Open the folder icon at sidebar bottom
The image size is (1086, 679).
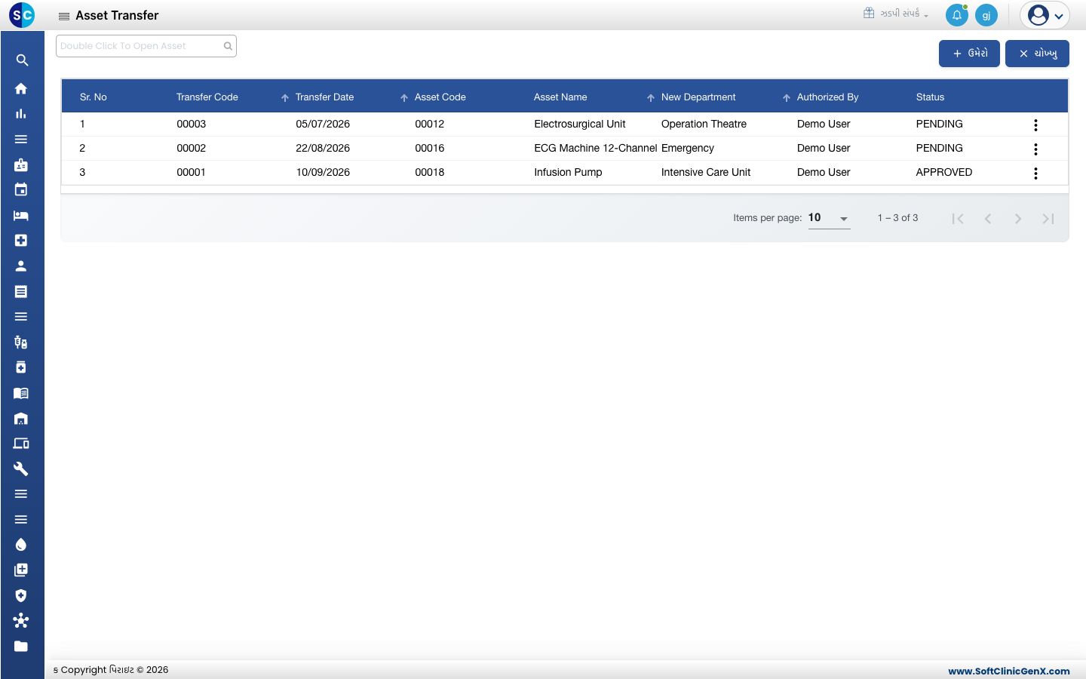click(x=21, y=646)
